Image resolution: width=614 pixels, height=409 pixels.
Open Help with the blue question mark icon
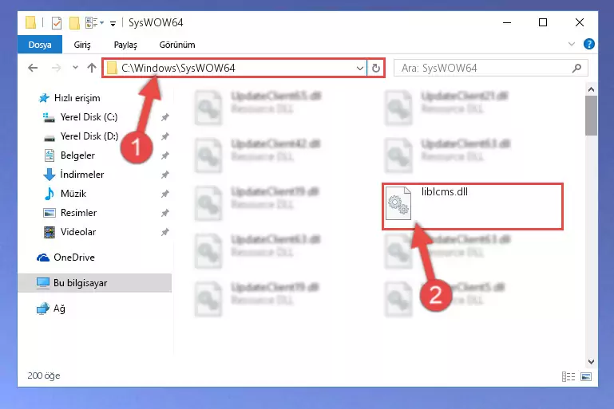click(588, 44)
